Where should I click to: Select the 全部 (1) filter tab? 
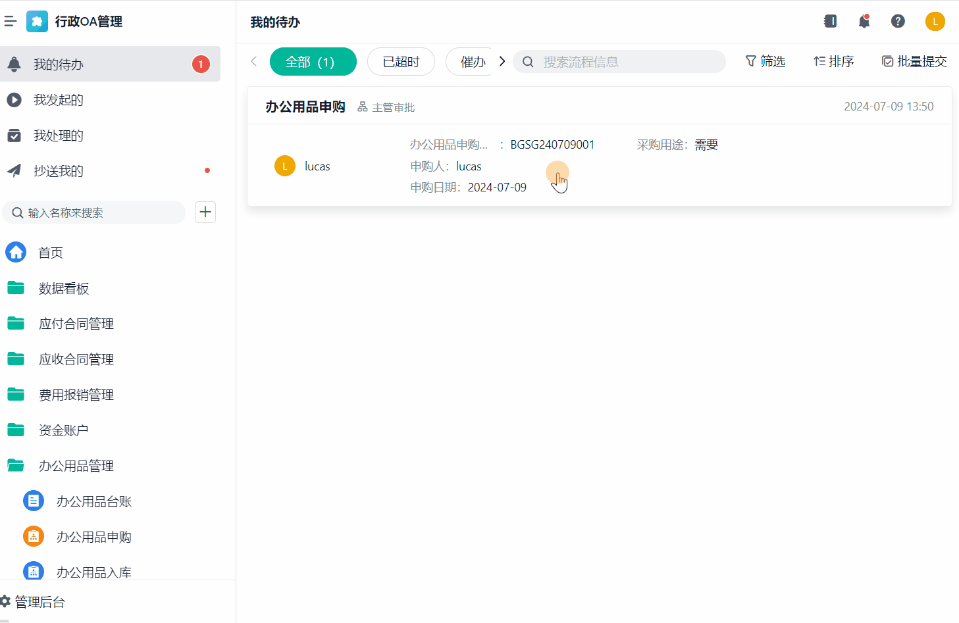click(x=313, y=62)
